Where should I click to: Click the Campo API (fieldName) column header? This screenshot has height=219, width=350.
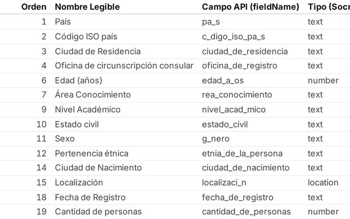click(x=250, y=7)
